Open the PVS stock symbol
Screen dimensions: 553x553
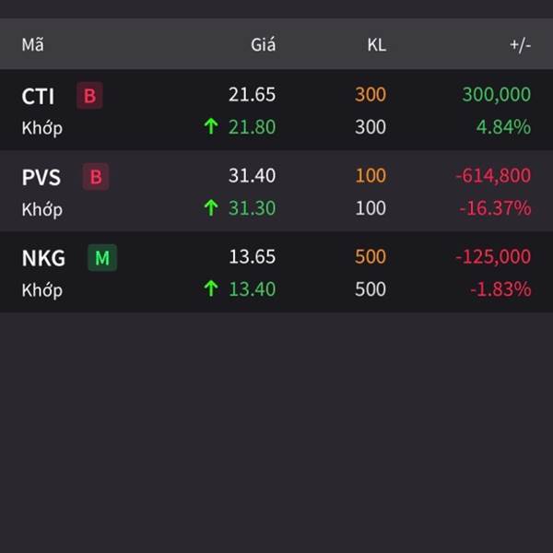(x=41, y=177)
